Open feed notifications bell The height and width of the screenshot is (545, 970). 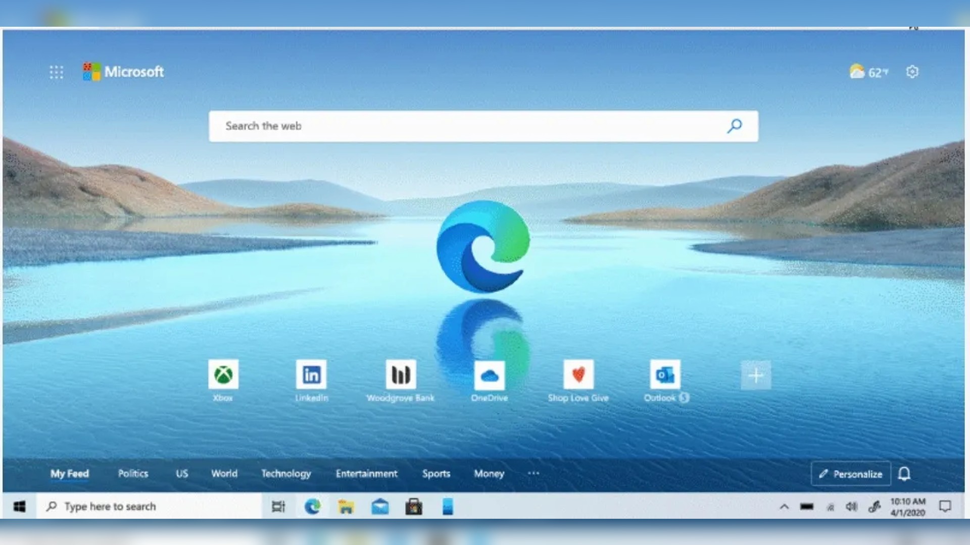(x=904, y=473)
